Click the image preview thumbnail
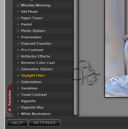 (117, 49)
